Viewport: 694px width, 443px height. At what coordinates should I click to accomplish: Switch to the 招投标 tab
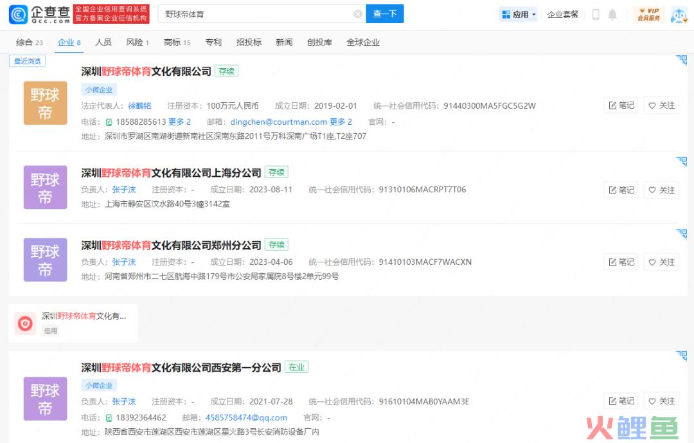249,42
